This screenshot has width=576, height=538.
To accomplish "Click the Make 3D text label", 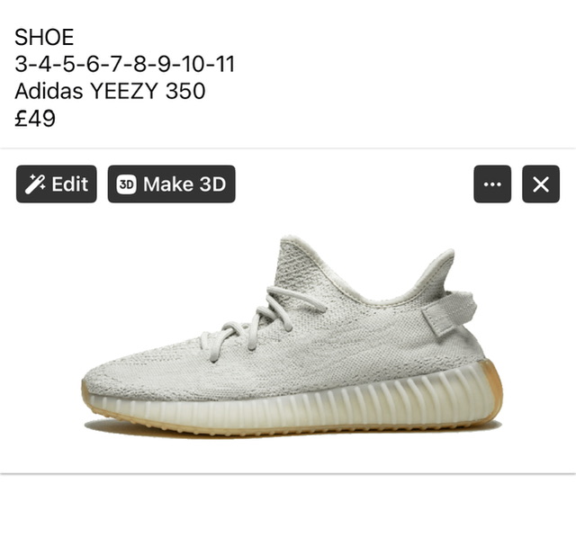I will click(184, 184).
